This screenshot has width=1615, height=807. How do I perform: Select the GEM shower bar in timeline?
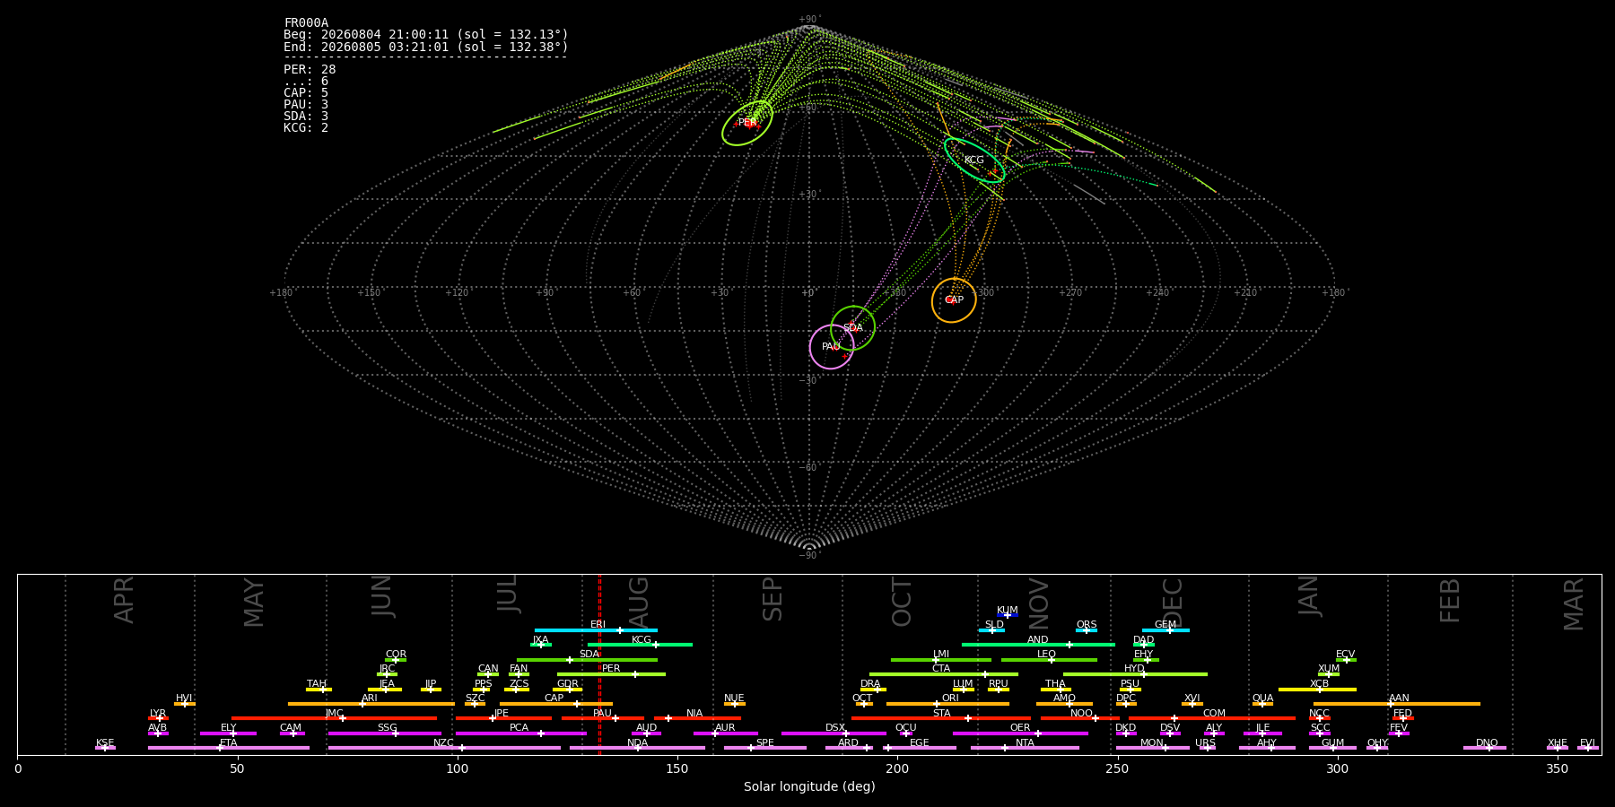1165,630
